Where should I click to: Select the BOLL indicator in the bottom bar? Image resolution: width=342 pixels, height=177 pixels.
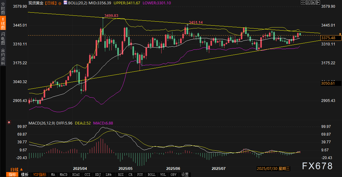point(151,175)
